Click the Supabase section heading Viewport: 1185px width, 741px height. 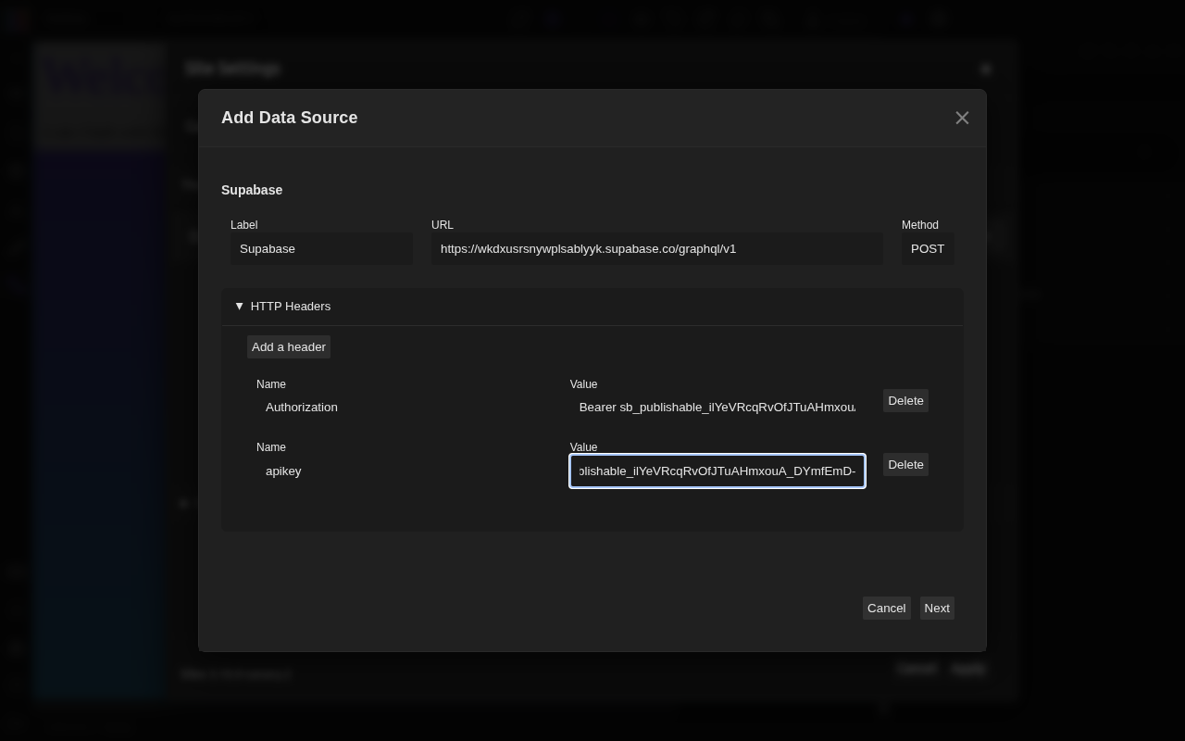252,190
